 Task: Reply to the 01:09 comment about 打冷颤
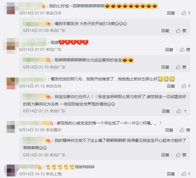click(165, 31)
